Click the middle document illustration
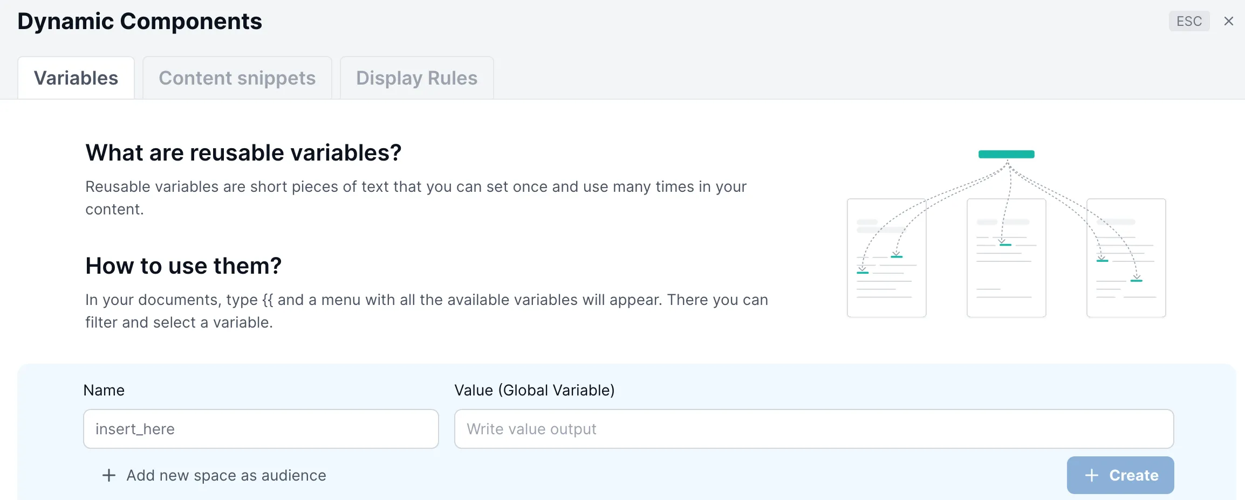 pyautogui.click(x=1007, y=258)
